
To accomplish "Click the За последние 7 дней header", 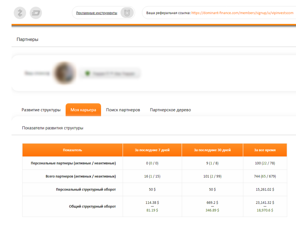I will 152,150.
